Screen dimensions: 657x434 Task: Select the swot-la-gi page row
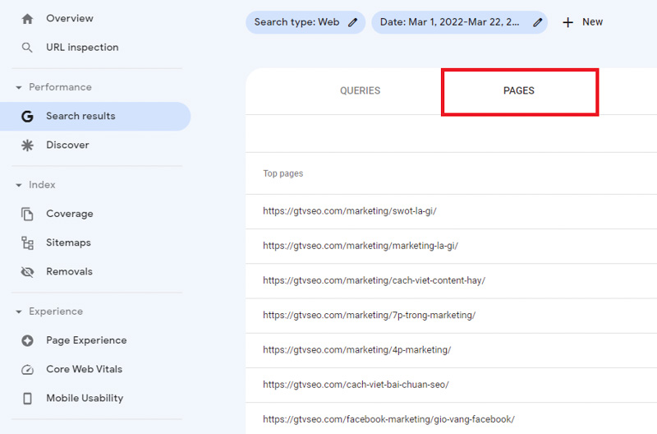tap(451, 211)
